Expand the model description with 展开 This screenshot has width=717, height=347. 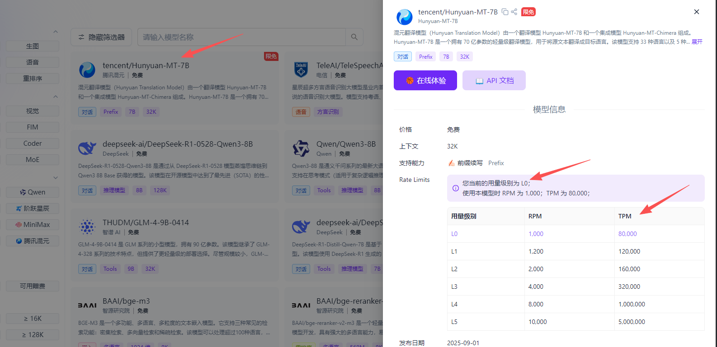coord(697,42)
